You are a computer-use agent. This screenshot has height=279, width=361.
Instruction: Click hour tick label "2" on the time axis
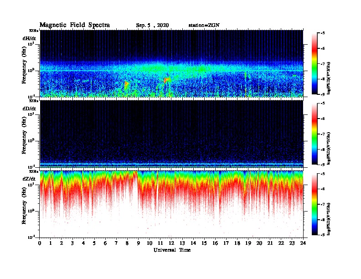coord(62,243)
